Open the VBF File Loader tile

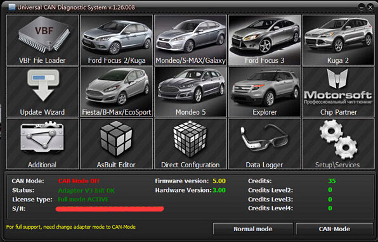pyautogui.click(x=42, y=40)
